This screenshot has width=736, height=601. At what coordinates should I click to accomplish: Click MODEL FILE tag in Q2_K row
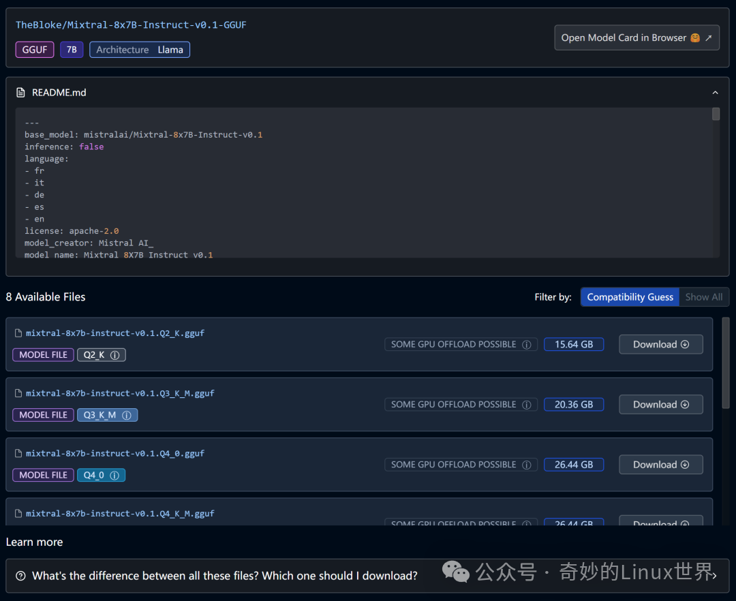click(x=43, y=355)
